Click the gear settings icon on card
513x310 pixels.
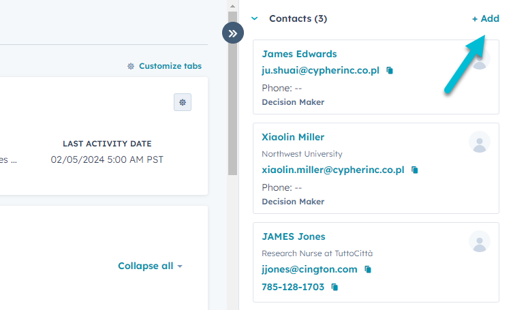[183, 102]
